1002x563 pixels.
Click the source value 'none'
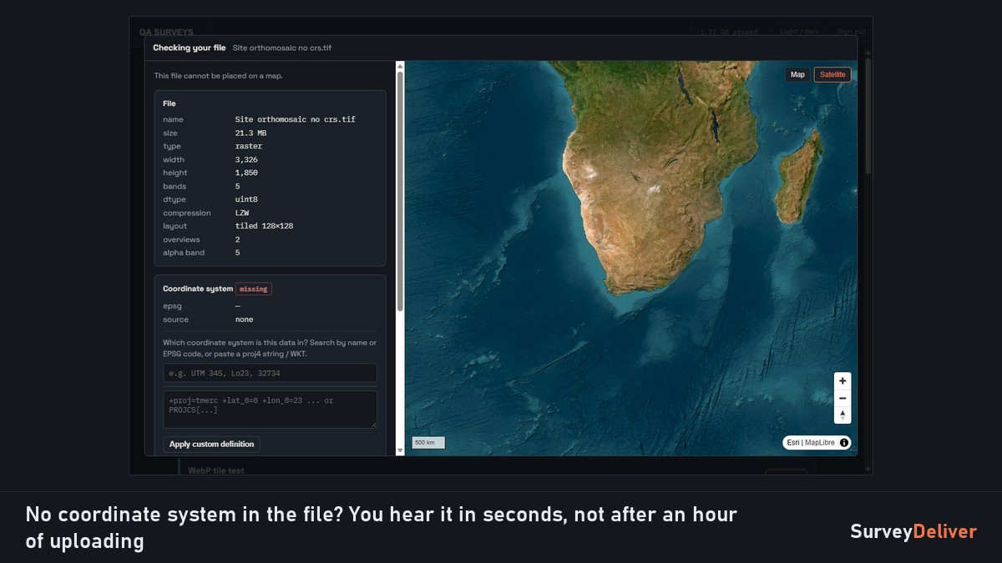click(244, 319)
